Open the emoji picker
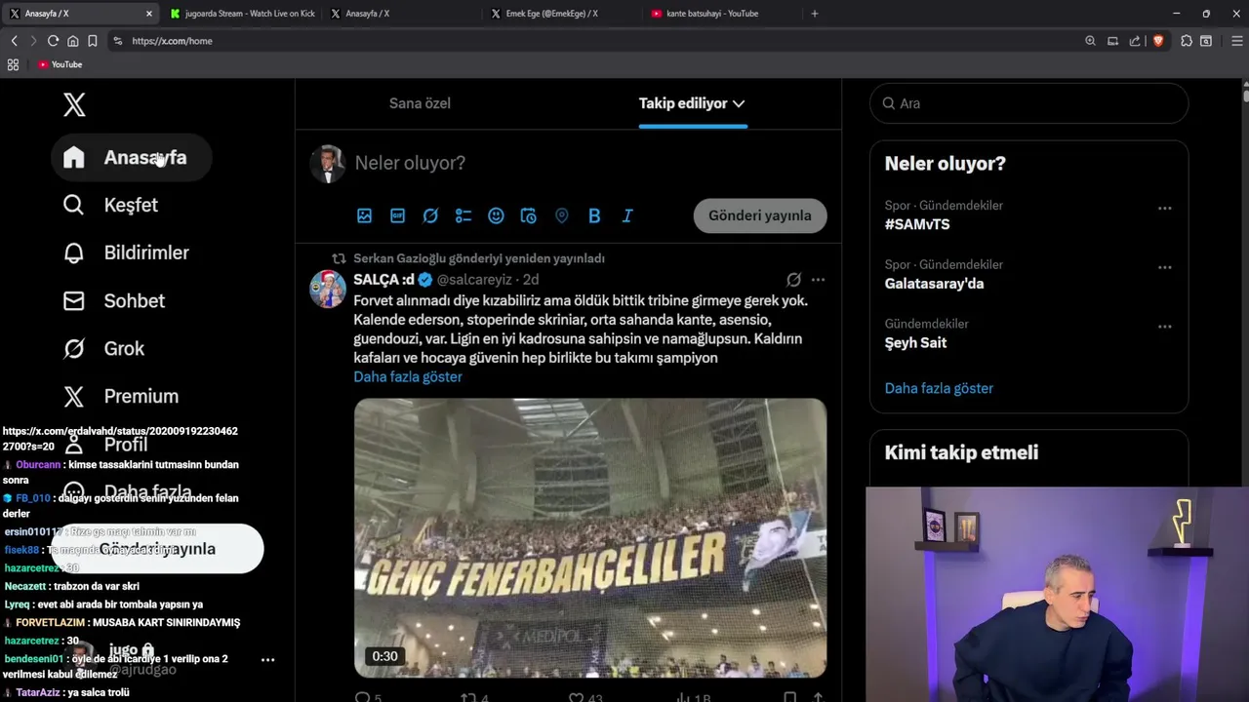Viewport: 1249px width, 702px height. (x=496, y=215)
